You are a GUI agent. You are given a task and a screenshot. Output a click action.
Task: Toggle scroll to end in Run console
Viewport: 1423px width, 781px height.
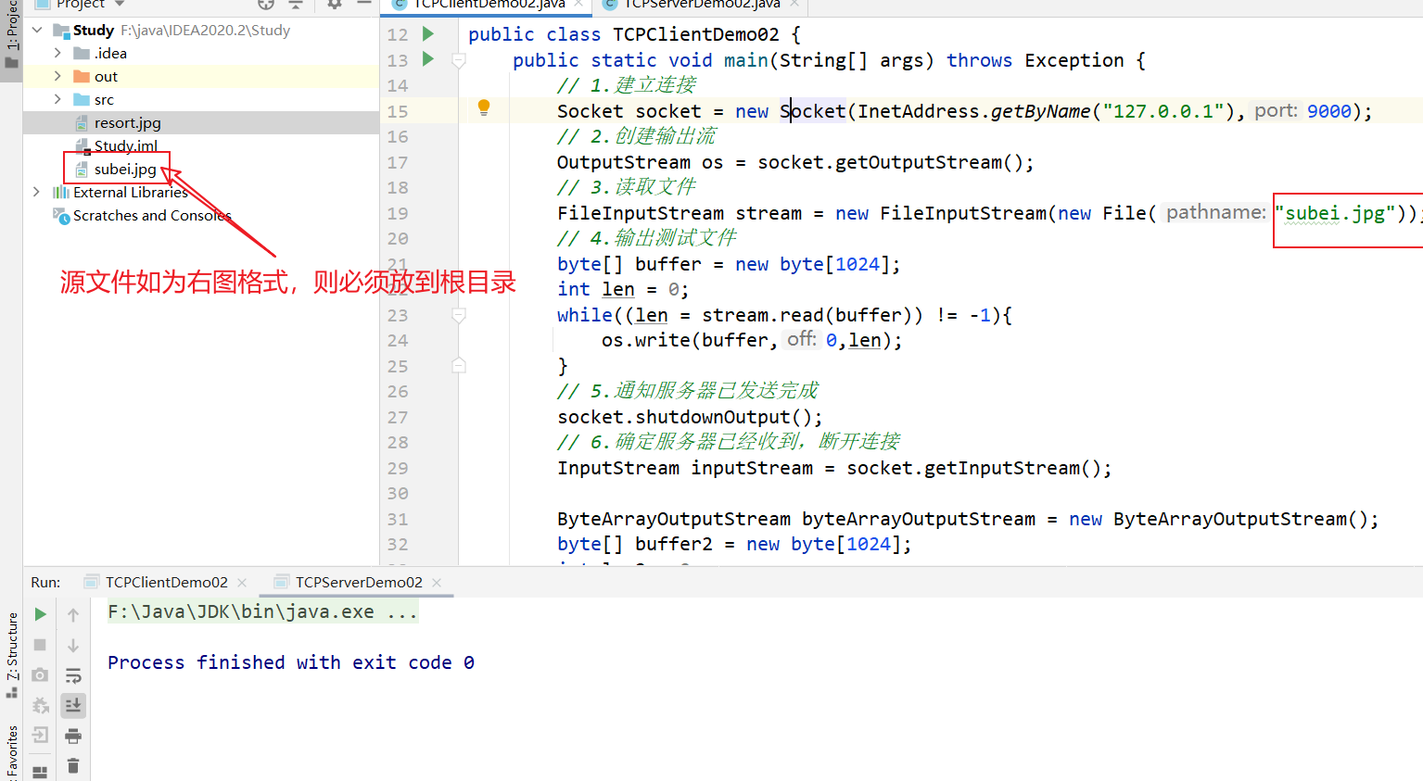click(x=73, y=706)
